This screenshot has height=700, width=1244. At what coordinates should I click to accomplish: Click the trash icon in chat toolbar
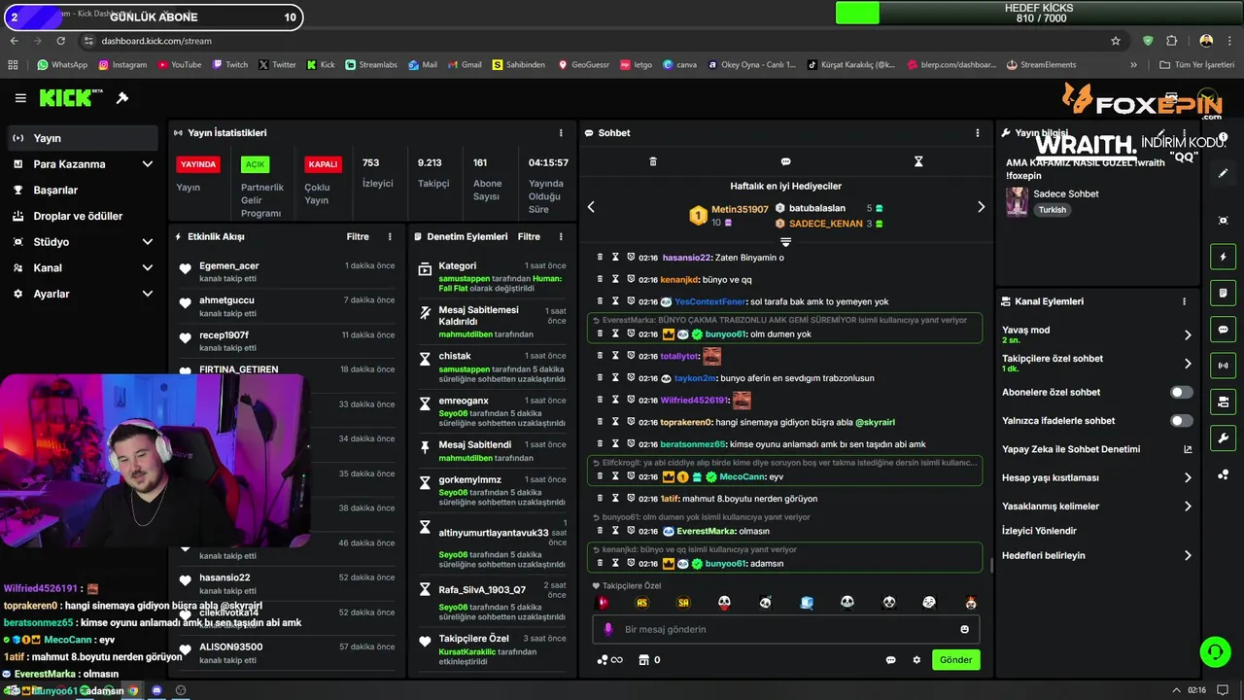click(x=653, y=161)
